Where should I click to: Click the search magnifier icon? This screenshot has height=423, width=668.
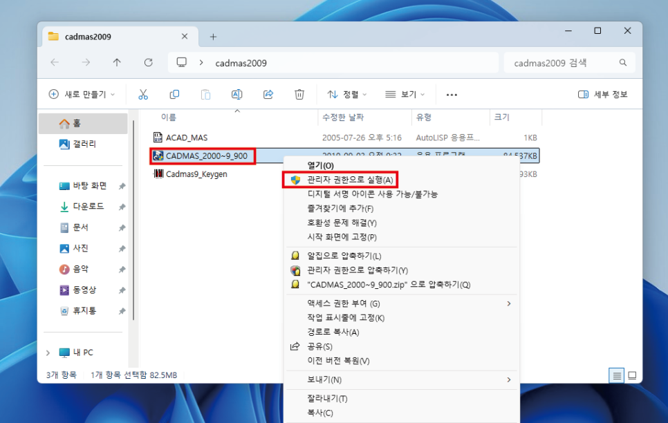[623, 63]
